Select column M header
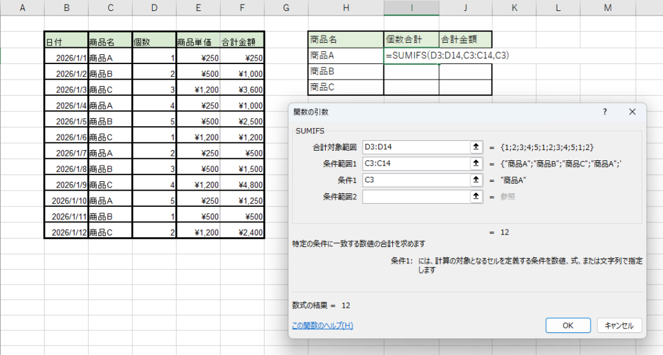The width and height of the screenshot is (663, 355). pos(607,8)
